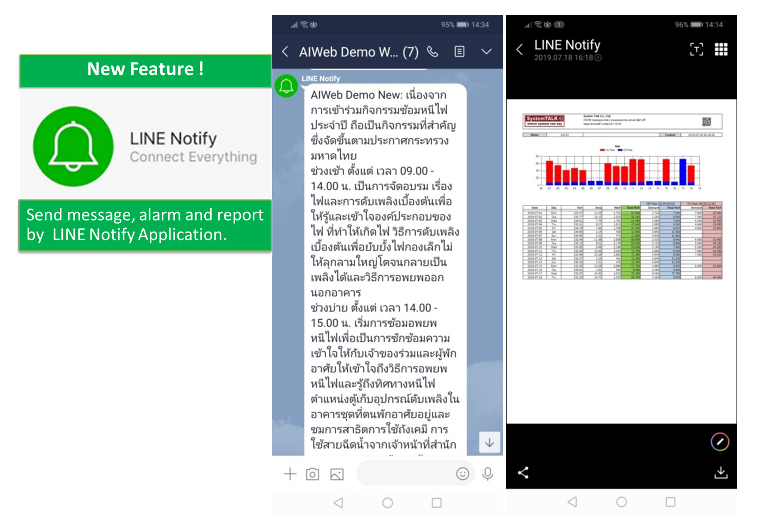Download the report image
This screenshot has height=522, width=765.
click(x=721, y=472)
